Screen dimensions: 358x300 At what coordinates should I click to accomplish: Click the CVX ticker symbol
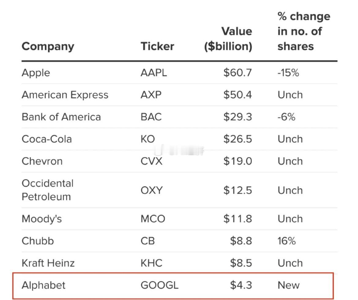151,161
